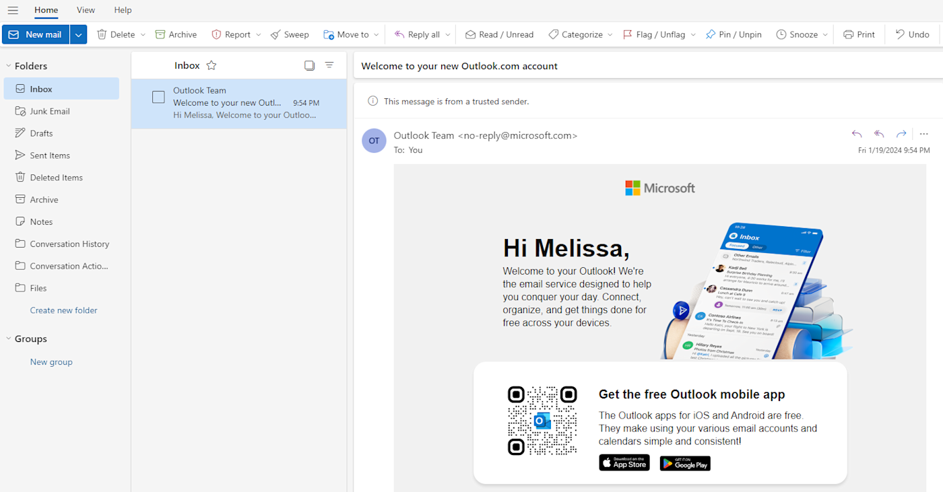The image size is (943, 492).
Task: Expand the Categorize dropdown arrow
Action: click(x=610, y=34)
